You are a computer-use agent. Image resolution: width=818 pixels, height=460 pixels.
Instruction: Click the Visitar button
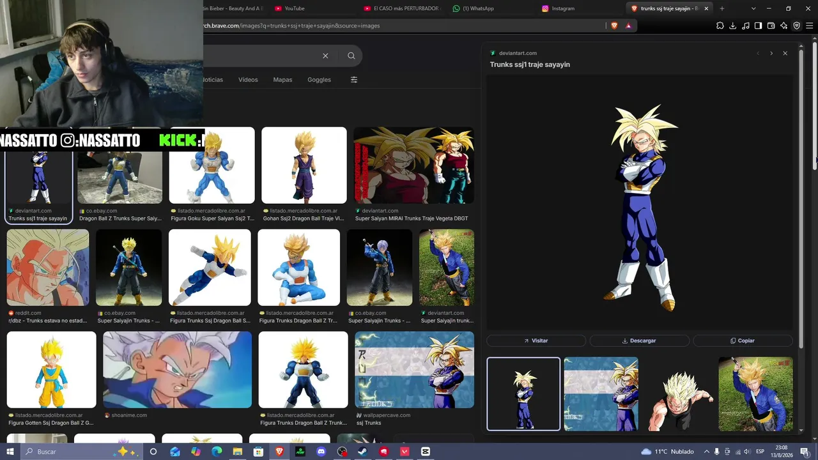pyautogui.click(x=536, y=341)
